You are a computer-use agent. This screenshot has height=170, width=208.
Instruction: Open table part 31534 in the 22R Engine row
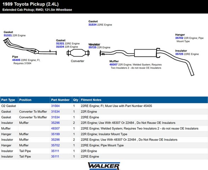[55, 112]
